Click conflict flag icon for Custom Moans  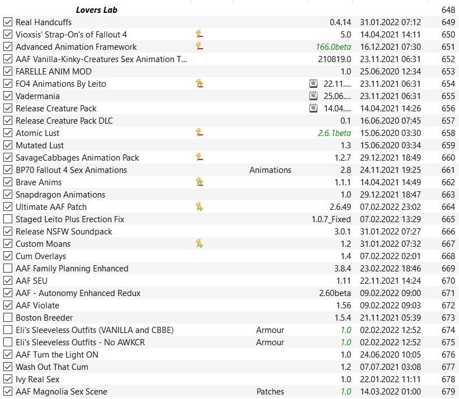pos(200,243)
